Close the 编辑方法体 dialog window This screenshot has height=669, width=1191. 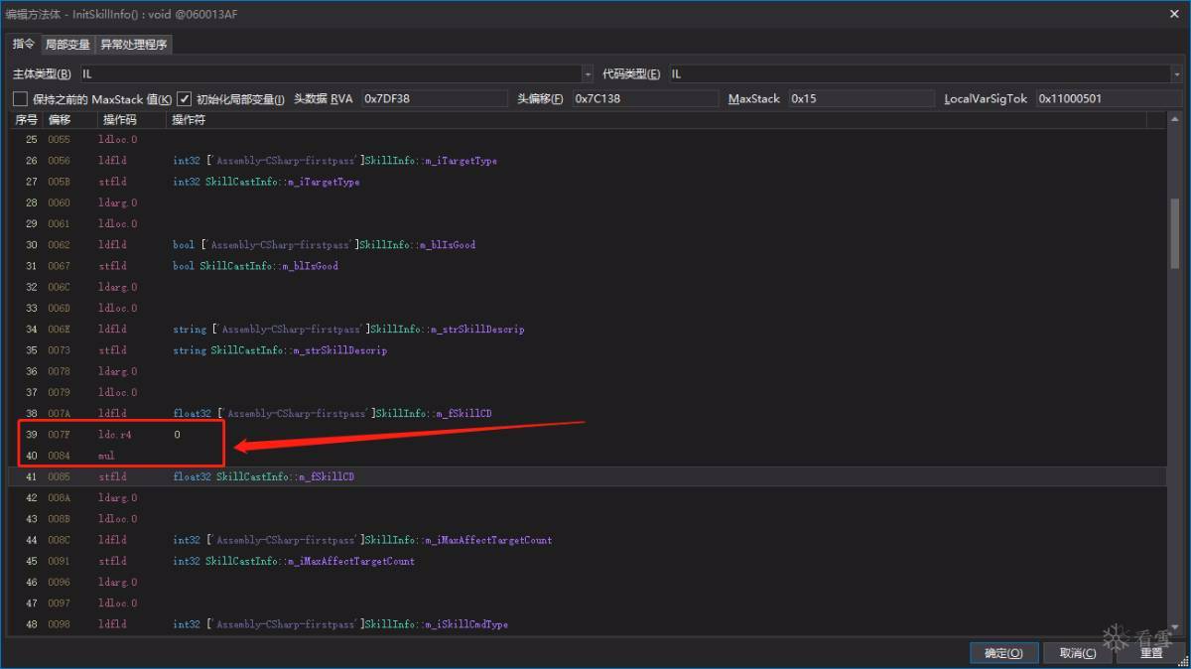pyautogui.click(x=1174, y=14)
